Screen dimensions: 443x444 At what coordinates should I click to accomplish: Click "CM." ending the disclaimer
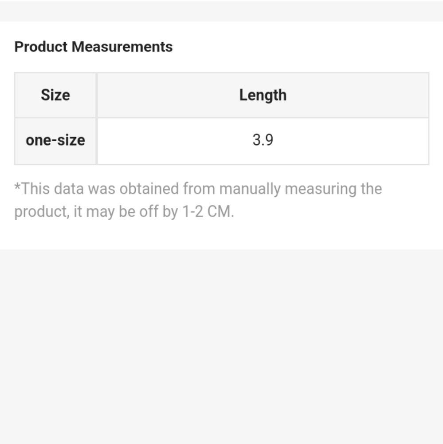[x=220, y=211]
